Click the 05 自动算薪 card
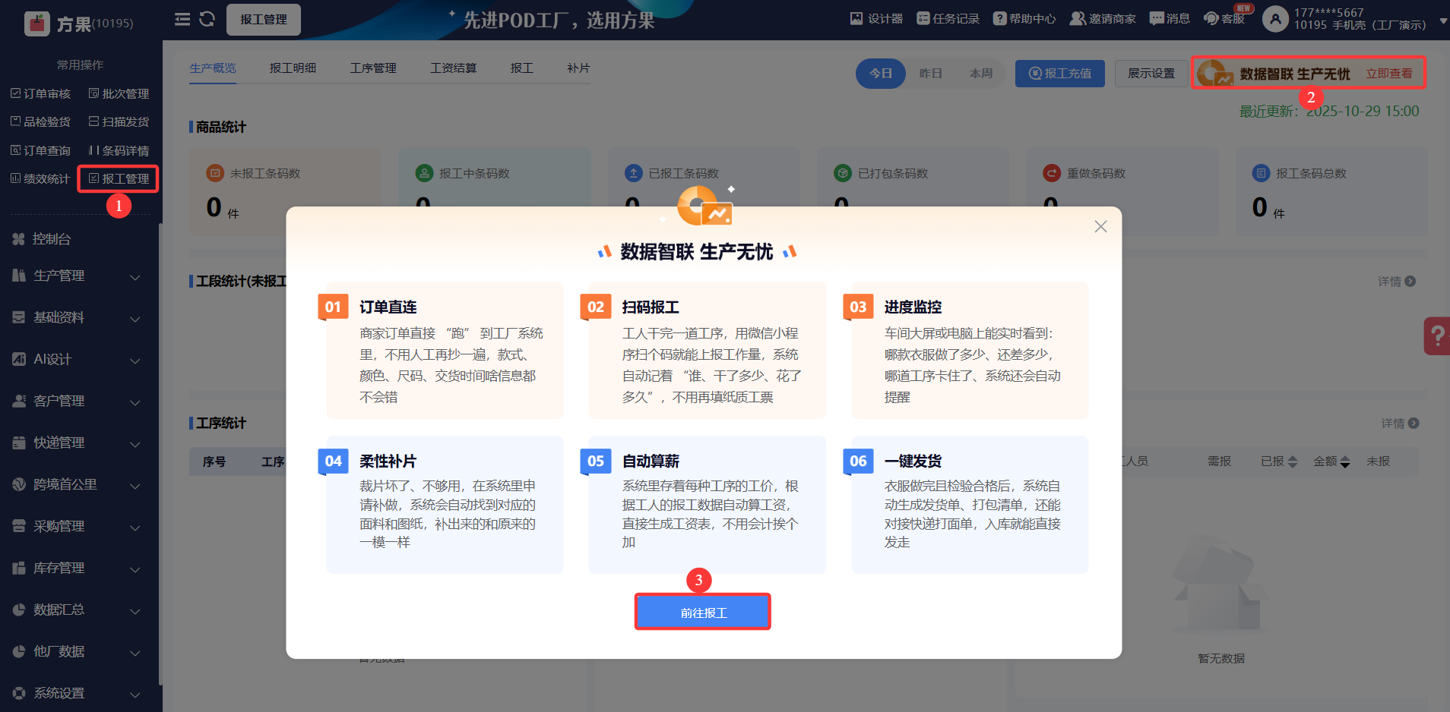The width and height of the screenshot is (1450, 712). pyautogui.click(x=708, y=505)
